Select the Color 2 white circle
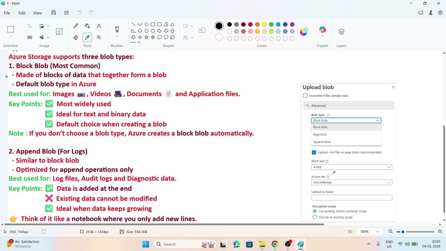Screen dimensions: 446x251 tap(219, 37)
